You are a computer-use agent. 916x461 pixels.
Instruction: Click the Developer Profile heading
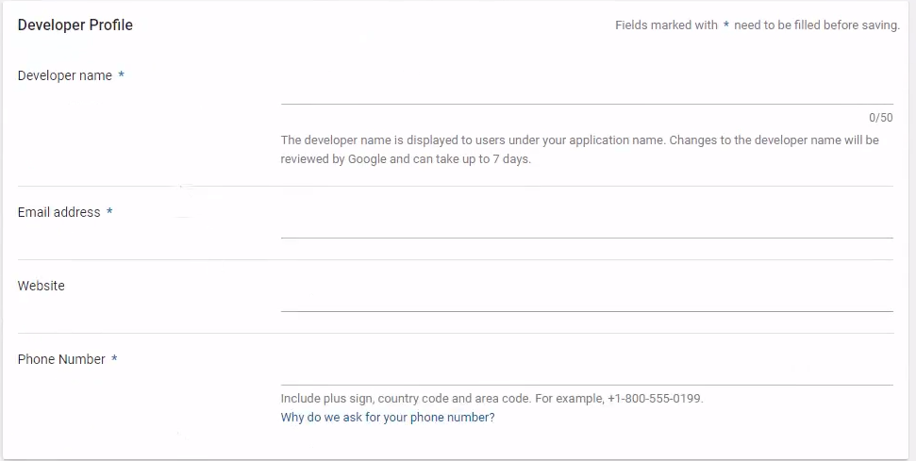(75, 25)
